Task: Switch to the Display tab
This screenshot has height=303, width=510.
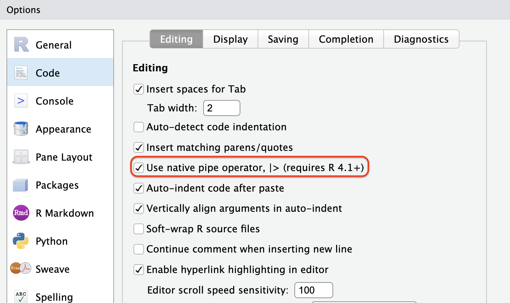Action: pyautogui.click(x=230, y=39)
